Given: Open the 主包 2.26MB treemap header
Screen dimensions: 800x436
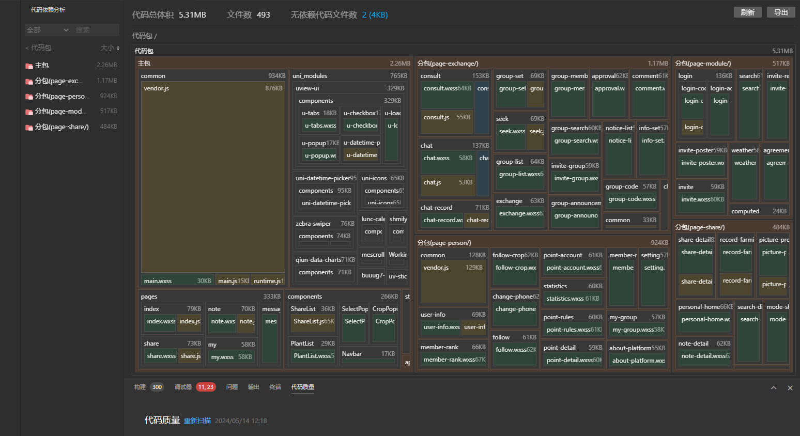Looking at the screenshot, I should (274, 64).
